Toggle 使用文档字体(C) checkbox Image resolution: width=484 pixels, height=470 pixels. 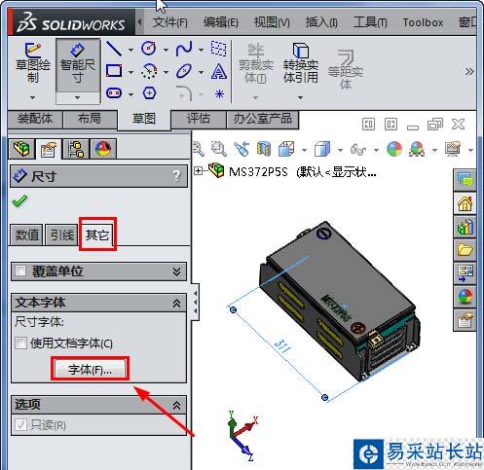click(20, 343)
